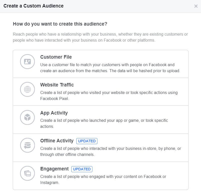Choose the Website Traffic option title

pos(57,85)
